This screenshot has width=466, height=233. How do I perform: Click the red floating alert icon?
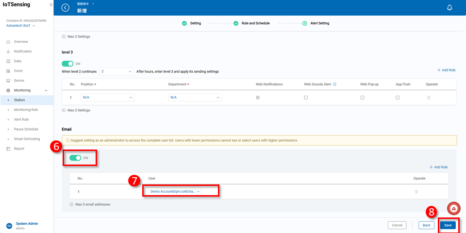(453, 208)
